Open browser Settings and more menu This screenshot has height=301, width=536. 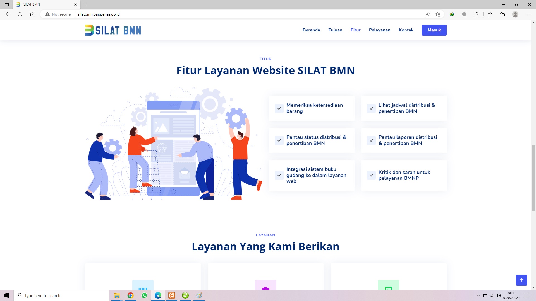tap(528, 14)
